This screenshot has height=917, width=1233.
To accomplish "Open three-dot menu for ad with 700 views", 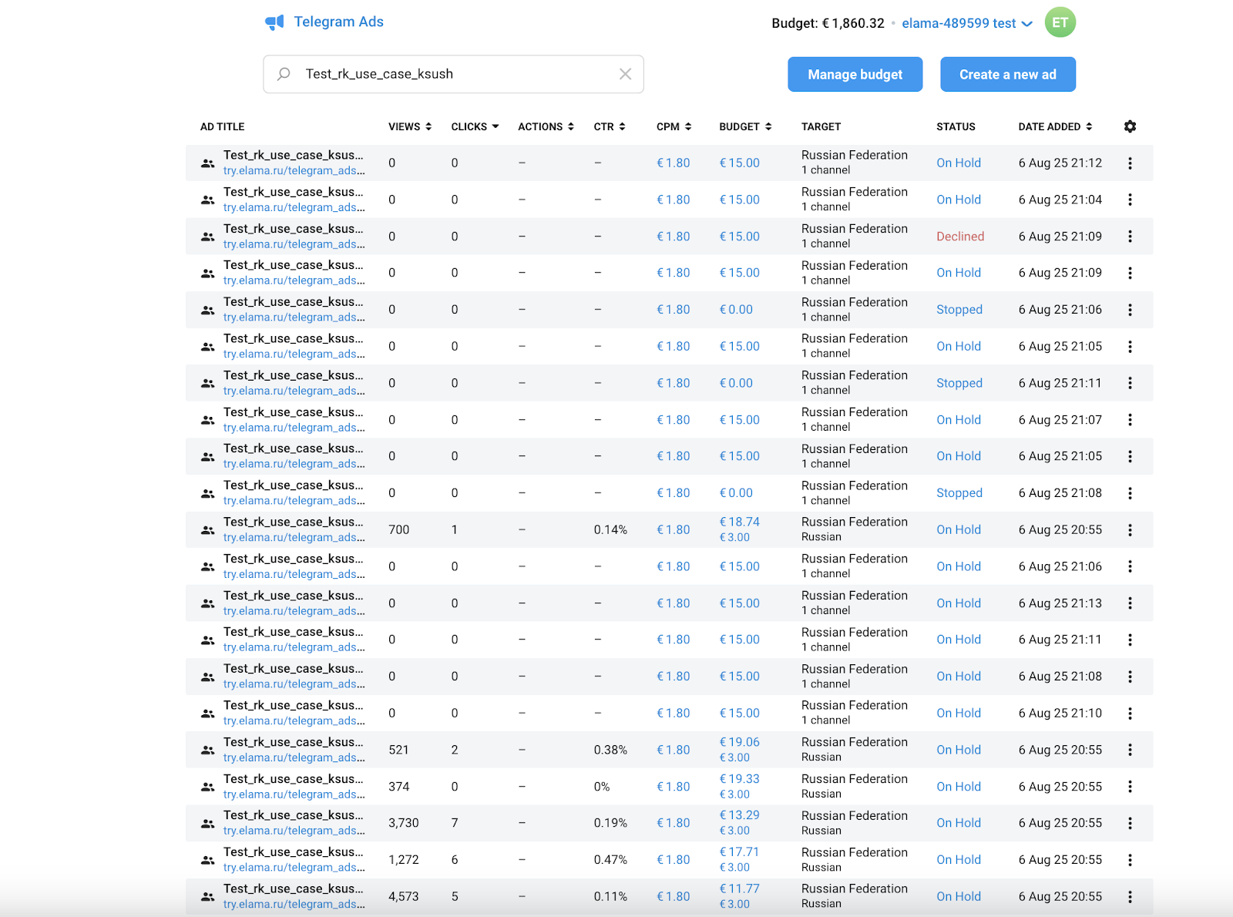I will pyautogui.click(x=1130, y=530).
